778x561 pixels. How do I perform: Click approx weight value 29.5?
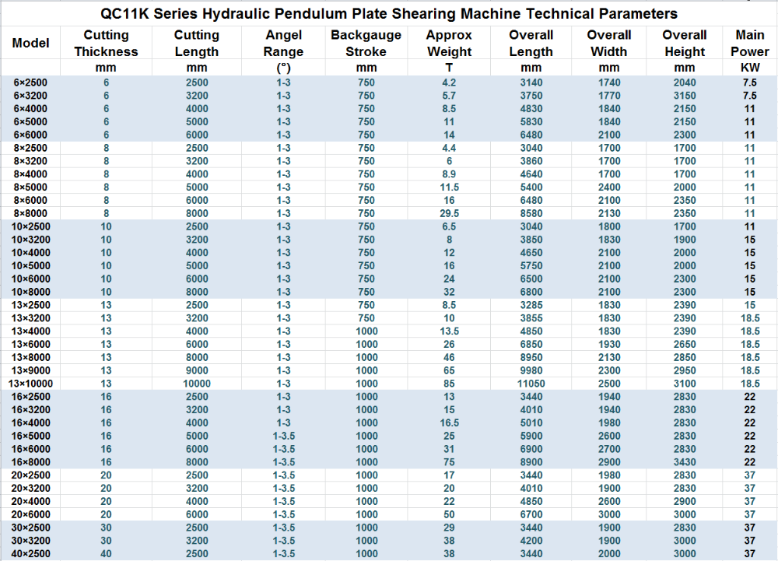click(449, 213)
